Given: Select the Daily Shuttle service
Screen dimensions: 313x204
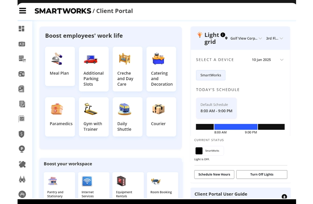Looking at the screenshot, I should pos(127,117).
